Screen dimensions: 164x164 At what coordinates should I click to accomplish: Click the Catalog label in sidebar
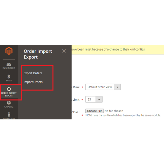click(x=9, y=107)
